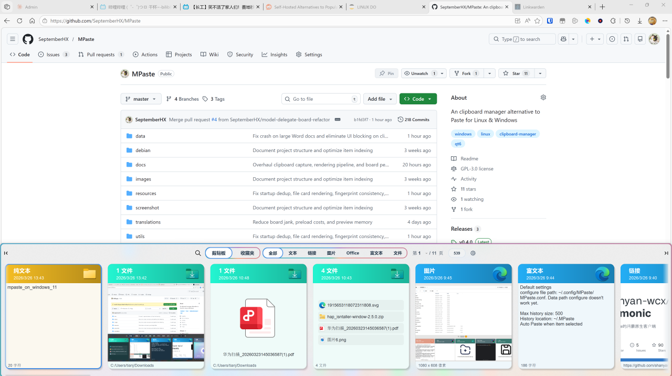Screen dimensions: 672x376
Task: Open Copilot options dropdown arrow
Action: (x=574, y=39)
